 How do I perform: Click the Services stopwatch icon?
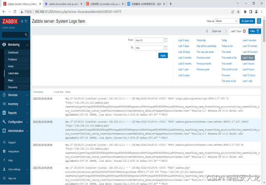[x=4, y=95]
